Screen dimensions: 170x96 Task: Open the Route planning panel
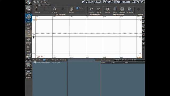(x=28, y=9)
